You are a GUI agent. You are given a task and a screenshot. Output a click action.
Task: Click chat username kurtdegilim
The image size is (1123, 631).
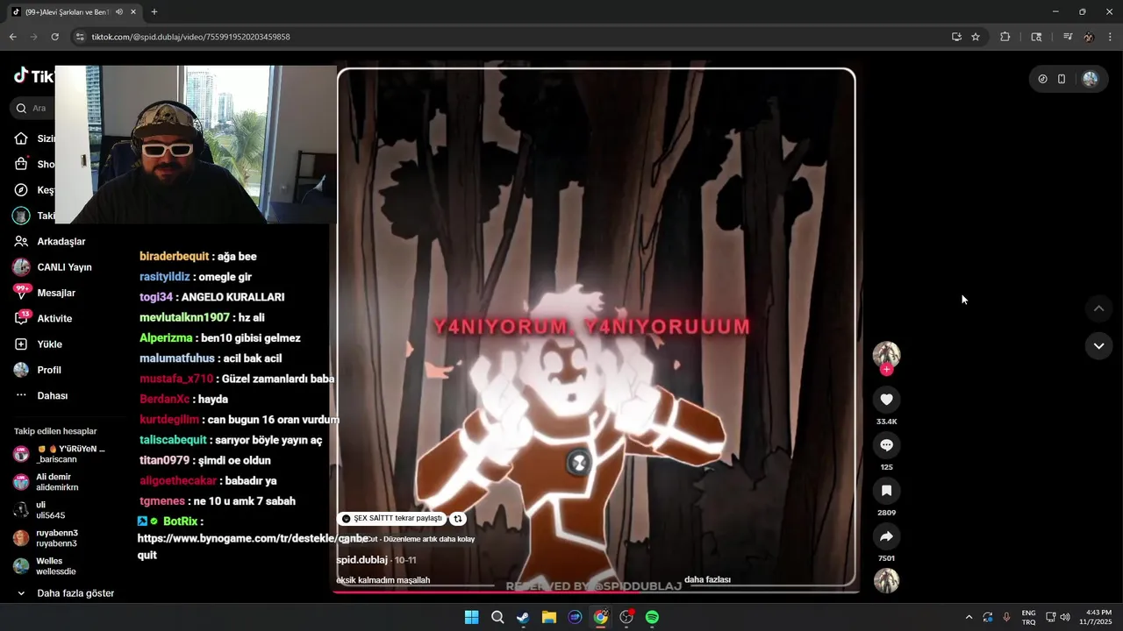[169, 420]
